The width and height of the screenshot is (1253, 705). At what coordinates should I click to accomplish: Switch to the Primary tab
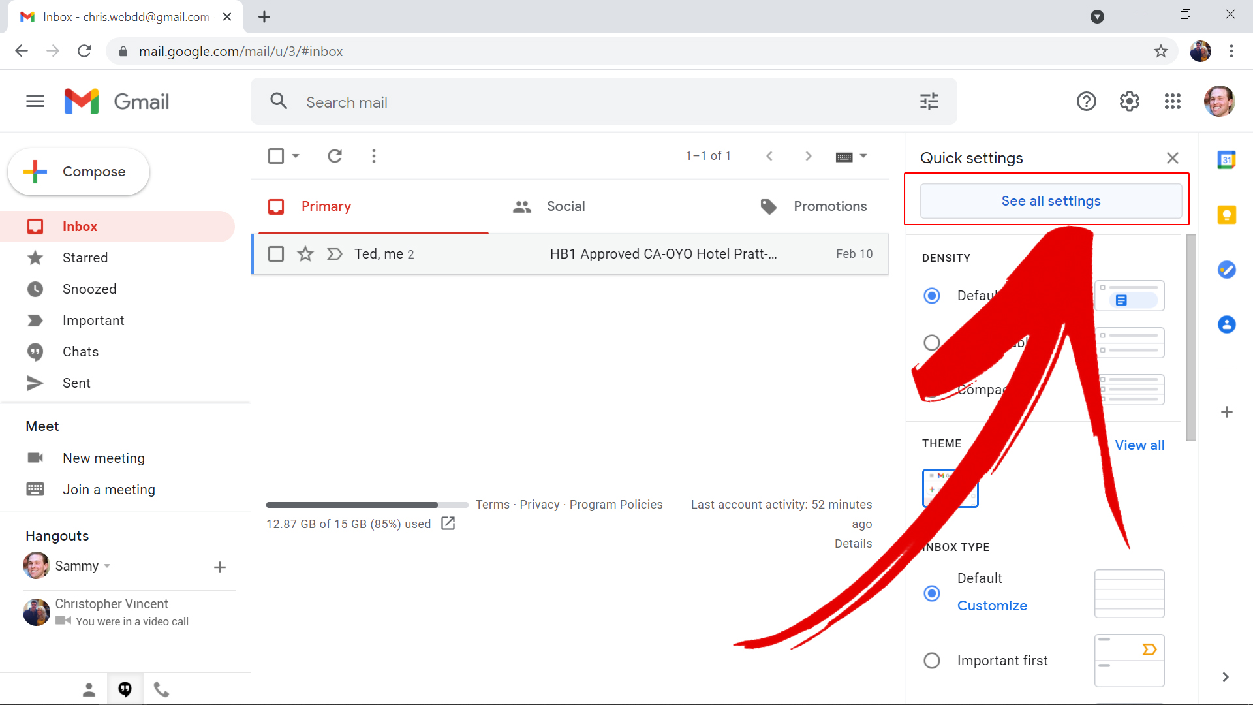(373, 206)
